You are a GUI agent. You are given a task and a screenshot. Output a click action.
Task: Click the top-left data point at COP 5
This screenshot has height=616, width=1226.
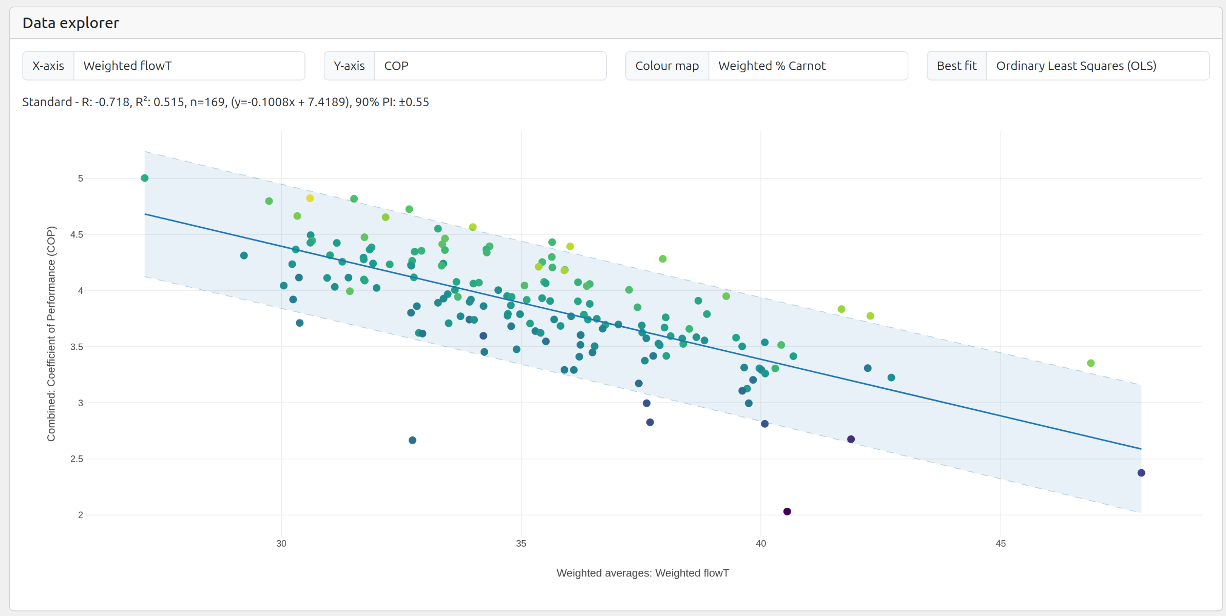[145, 178]
